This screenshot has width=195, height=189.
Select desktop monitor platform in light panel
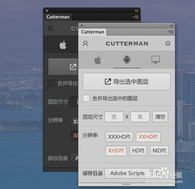156,60
